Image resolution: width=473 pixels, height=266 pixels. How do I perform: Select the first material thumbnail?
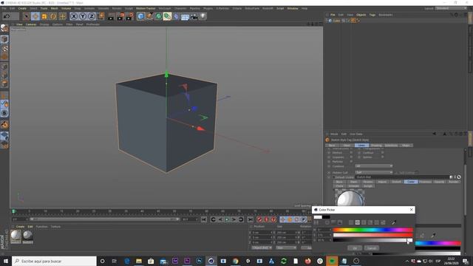coord(16,236)
